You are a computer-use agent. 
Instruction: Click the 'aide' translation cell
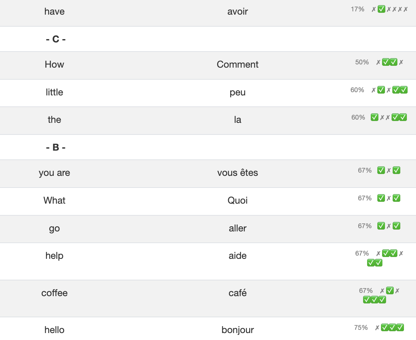pos(238,256)
